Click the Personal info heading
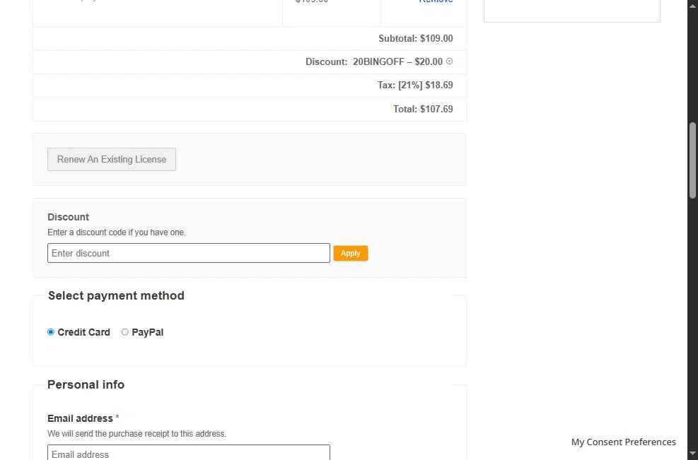 pos(86,384)
